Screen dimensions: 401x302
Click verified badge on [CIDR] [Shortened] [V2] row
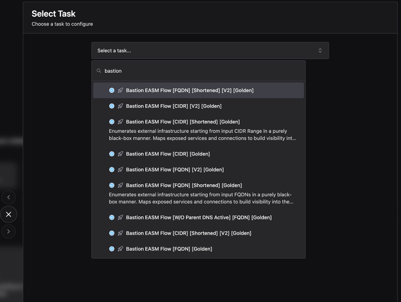coord(112,233)
